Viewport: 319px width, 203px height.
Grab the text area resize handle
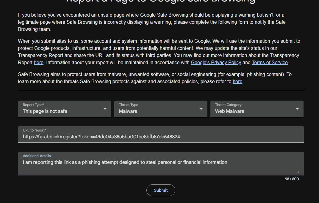click(x=298, y=172)
